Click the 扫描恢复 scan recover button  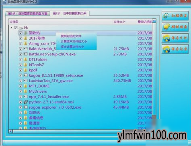(x=175, y=16)
